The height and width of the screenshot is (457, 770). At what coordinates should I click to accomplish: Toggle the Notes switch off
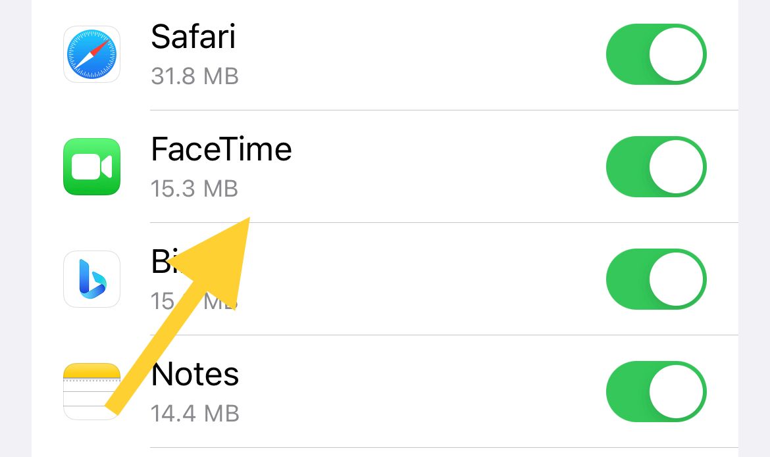coord(656,391)
